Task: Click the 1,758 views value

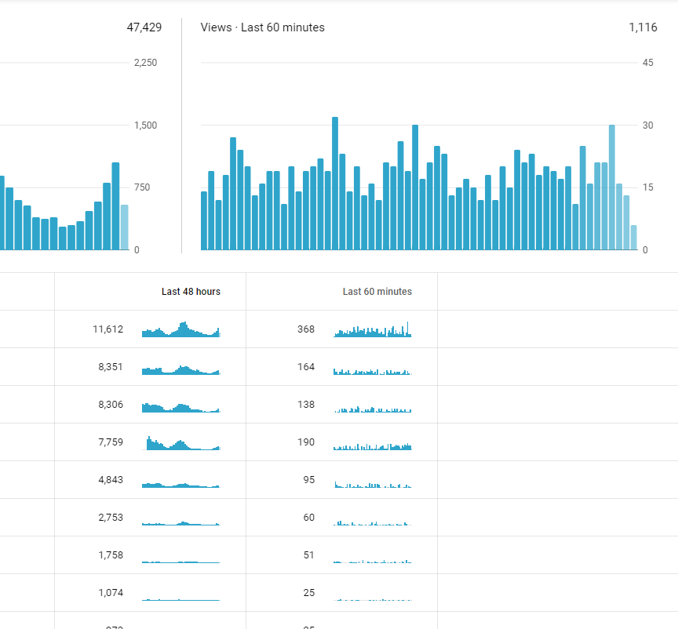Action: tap(111, 554)
